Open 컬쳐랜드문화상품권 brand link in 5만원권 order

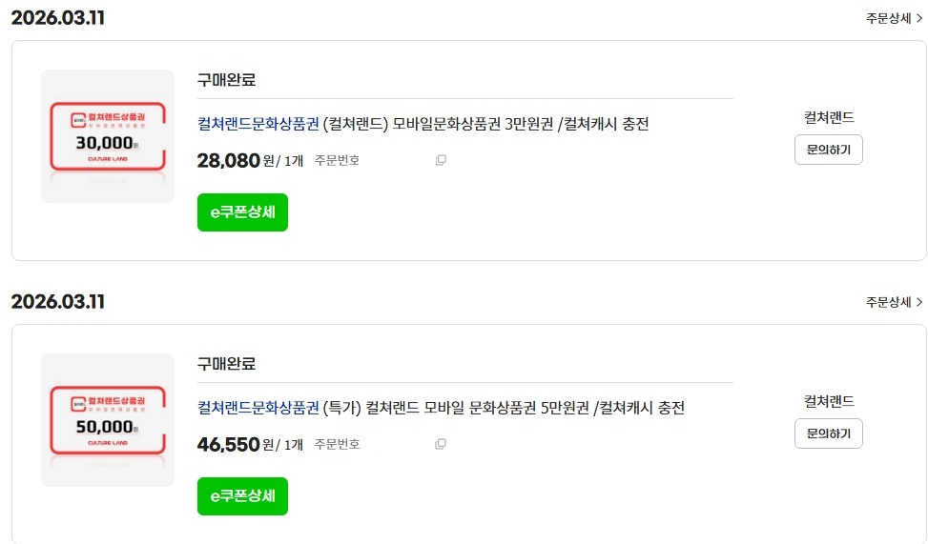(258, 408)
